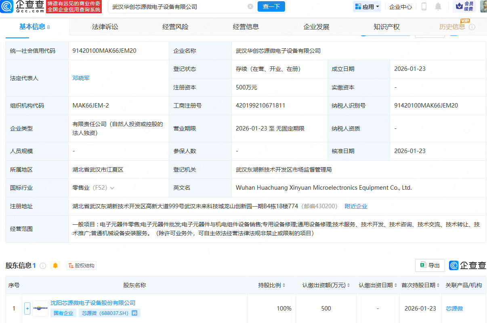Click the orange bell next to 股东信息
Viewport: 487px width, 323px height.
click(55, 265)
